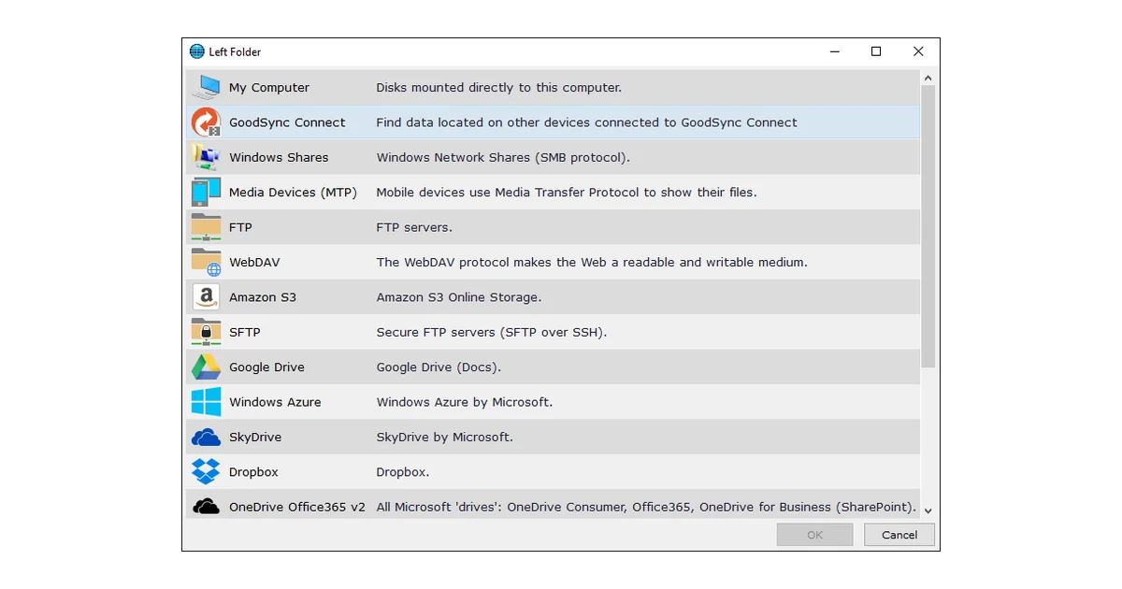Click the scrollbar down arrow
Screen dimensions: 1122x589
pos(928,510)
